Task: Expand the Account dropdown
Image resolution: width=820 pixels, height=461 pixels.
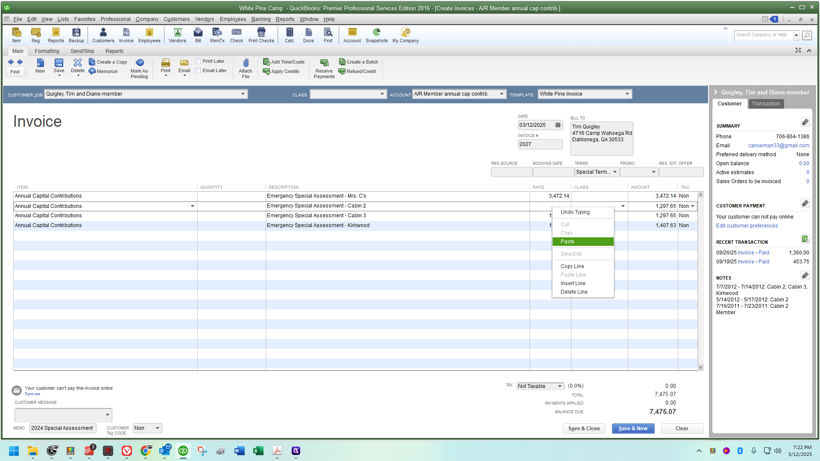Action: point(502,94)
